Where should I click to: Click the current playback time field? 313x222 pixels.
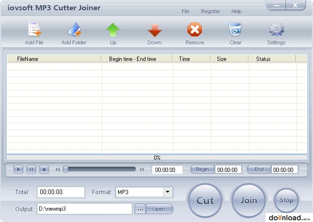coord(167,170)
